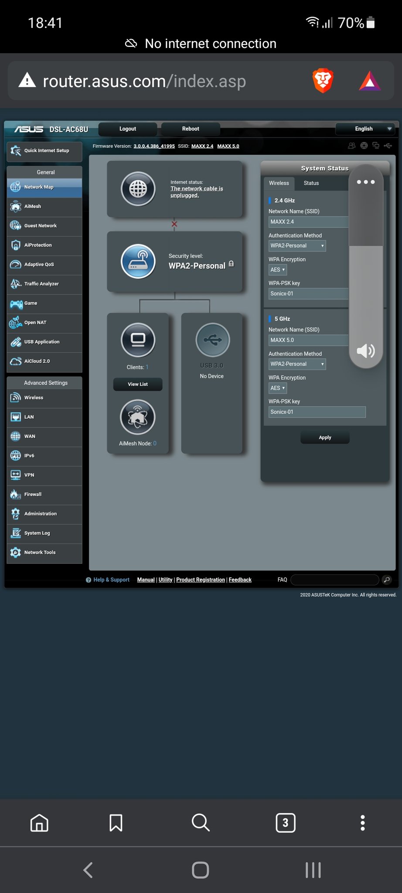Select Network Map in the sidebar

[x=44, y=187]
